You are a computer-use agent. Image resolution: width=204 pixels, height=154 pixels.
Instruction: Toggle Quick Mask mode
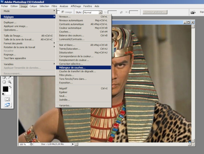coord(7,99)
